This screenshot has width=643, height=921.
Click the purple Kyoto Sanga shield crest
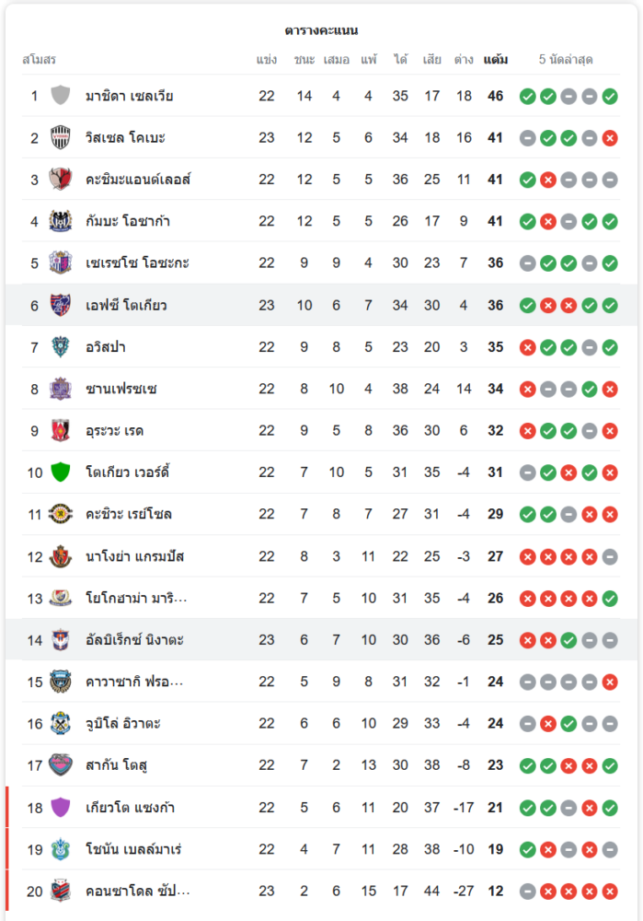[x=61, y=808]
